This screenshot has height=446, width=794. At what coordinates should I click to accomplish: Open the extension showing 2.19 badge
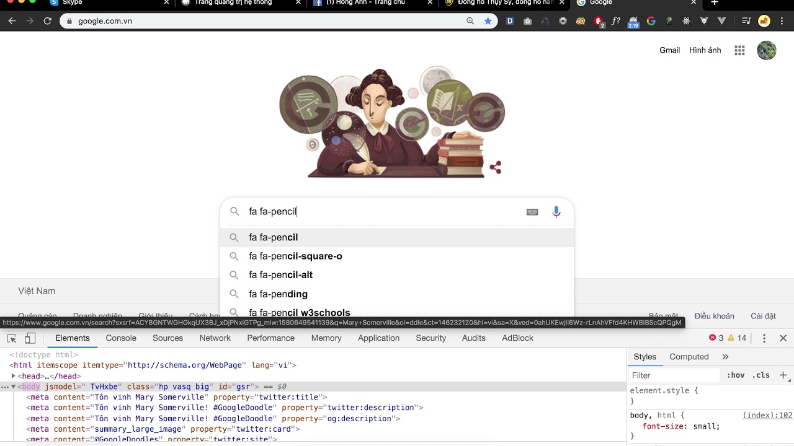click(633, 22)
